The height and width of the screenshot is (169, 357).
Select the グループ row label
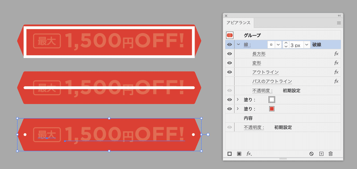tap(252, 35)
